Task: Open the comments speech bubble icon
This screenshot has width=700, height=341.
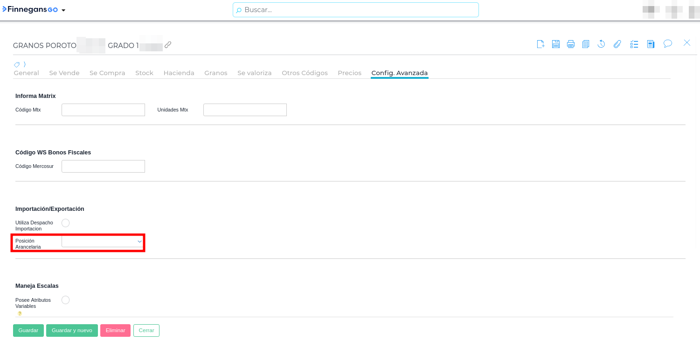Action: (x=668, y=44)
